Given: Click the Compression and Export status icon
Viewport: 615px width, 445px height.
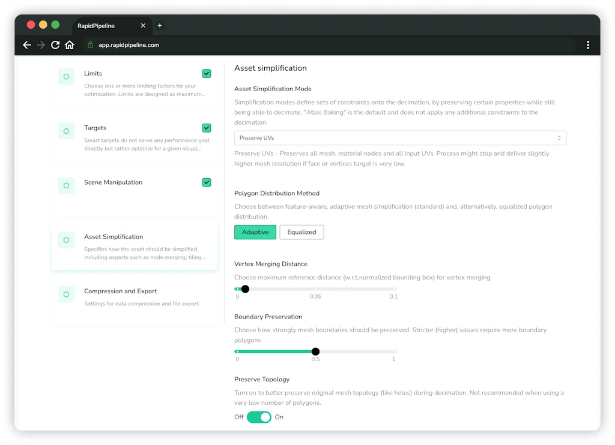Looking at the screenshot, I should [x=66, y=294].
